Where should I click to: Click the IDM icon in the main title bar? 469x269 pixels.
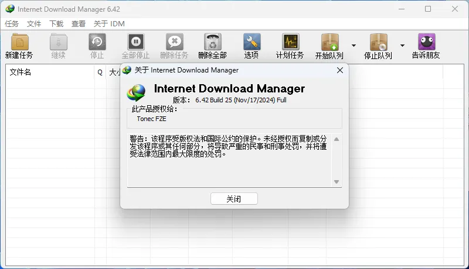[x=10, y=9]
